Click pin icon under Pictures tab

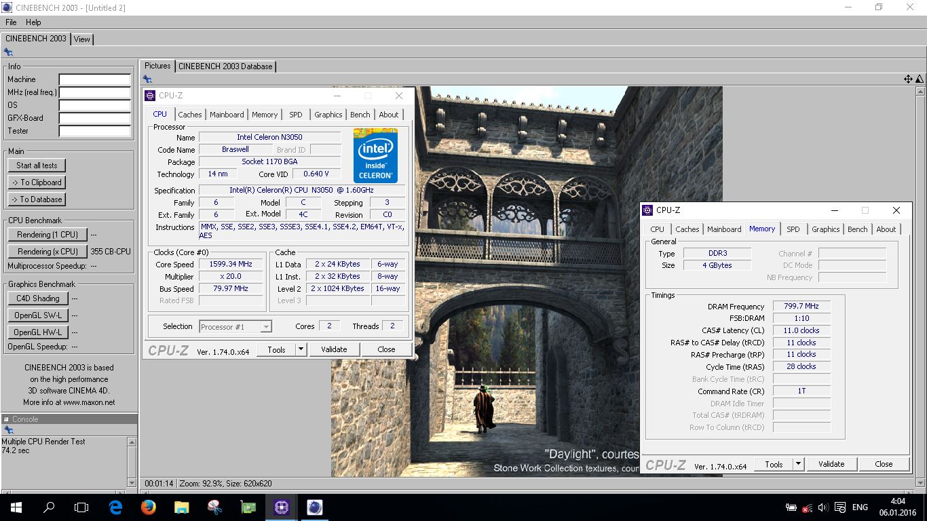click(x=147, y=79)
